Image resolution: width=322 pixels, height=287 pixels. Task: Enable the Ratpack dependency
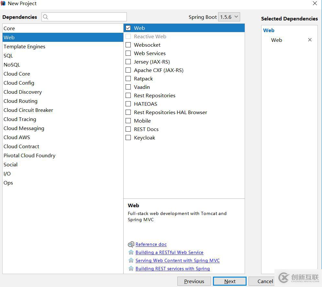[128, 78]
